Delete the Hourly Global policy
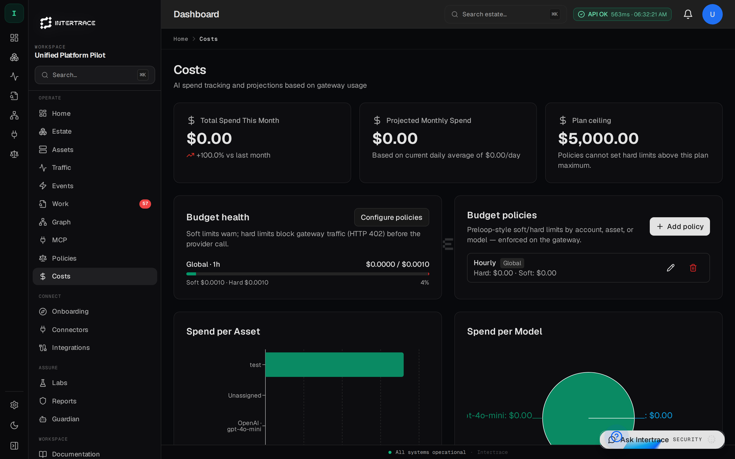The height and width of the screenshot is (459, 735). [x=693, y=268]
